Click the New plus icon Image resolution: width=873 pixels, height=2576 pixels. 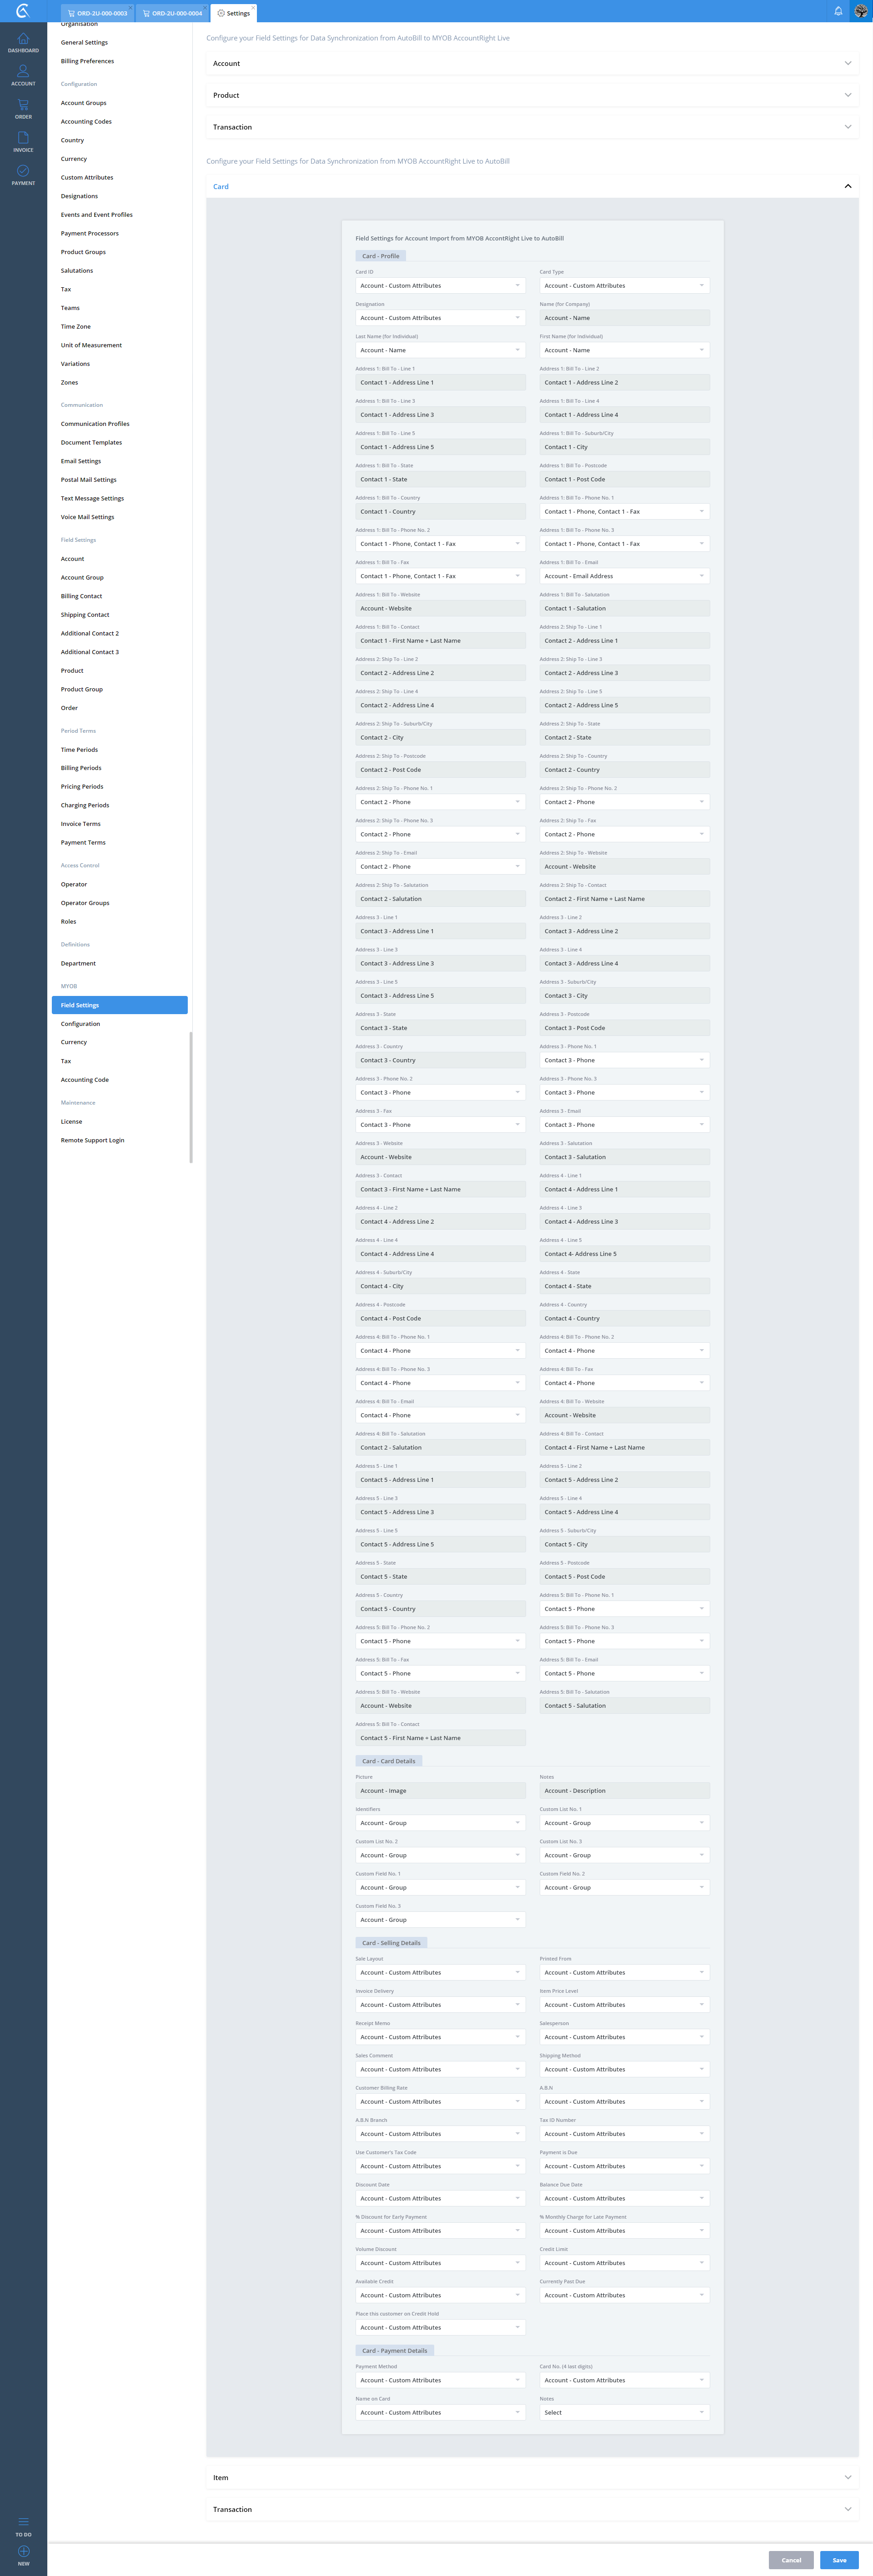click(x=23, y=2553)
